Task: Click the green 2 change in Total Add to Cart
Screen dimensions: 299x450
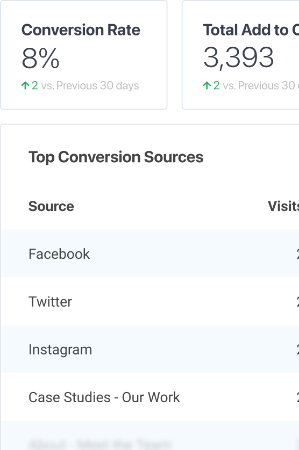Action: coord(217,85)
